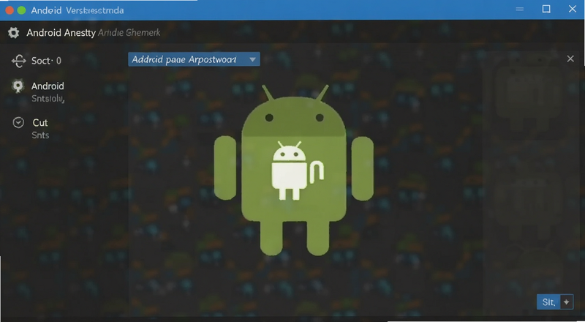The height and width of the screenshot is (322, 585).
Task: Click the Snts subtitle under Cut
Action: (40, 135)
